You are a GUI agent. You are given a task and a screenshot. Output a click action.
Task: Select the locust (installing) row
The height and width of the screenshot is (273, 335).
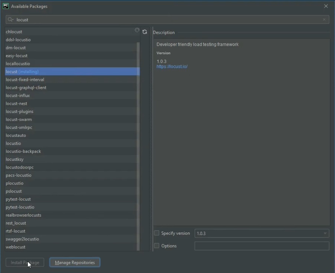(72, 71)
